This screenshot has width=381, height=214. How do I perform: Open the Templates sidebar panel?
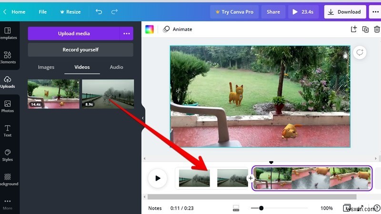(8, 33)
